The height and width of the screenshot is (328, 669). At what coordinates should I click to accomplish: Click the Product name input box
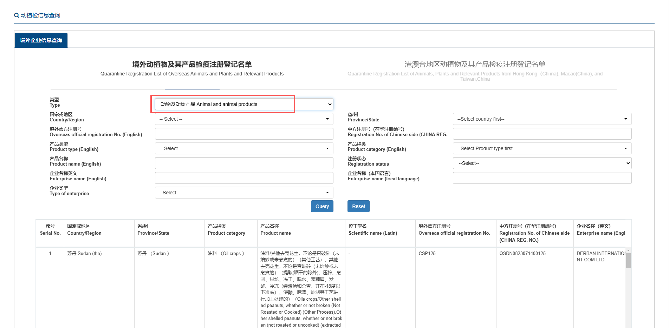[244, 163]
